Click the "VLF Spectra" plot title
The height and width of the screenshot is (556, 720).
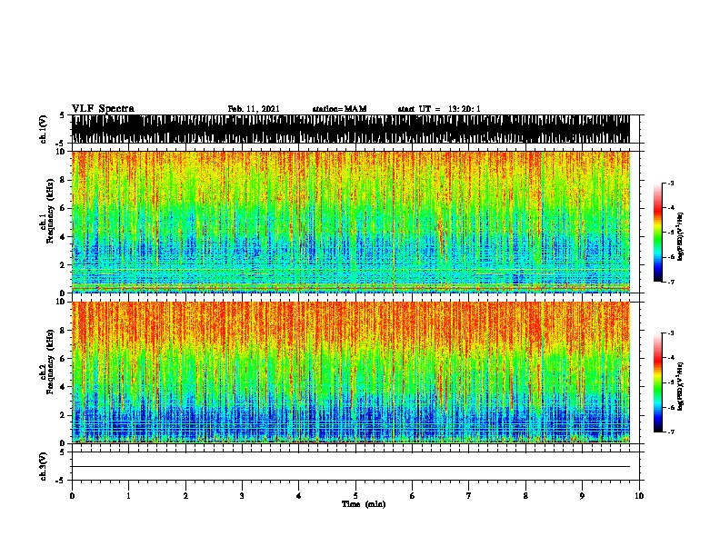click(x=103, y=109)
